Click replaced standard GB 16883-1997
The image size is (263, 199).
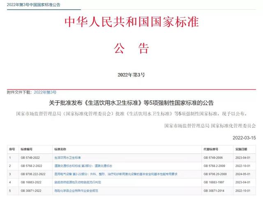[x=214, y=182]
